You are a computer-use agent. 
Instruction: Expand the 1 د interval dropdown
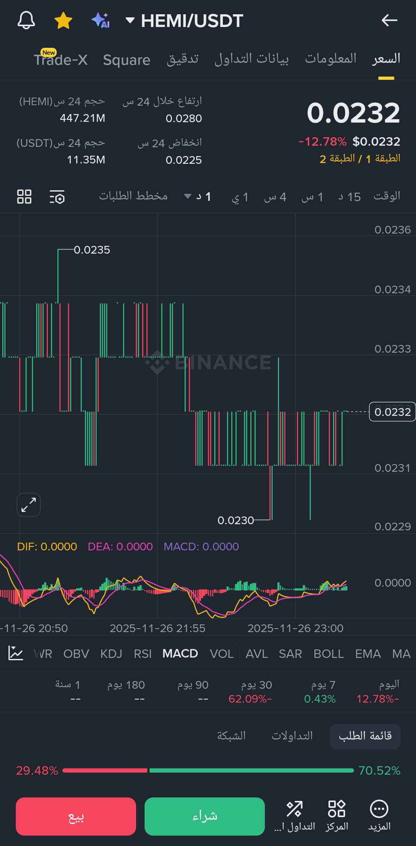point(197,197)
